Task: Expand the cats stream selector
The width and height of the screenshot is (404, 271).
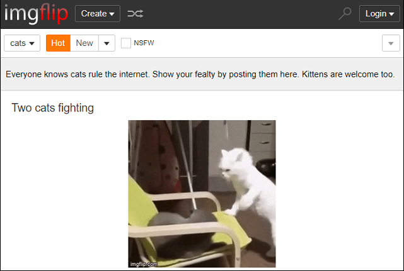Action: [x=22, y=43]
